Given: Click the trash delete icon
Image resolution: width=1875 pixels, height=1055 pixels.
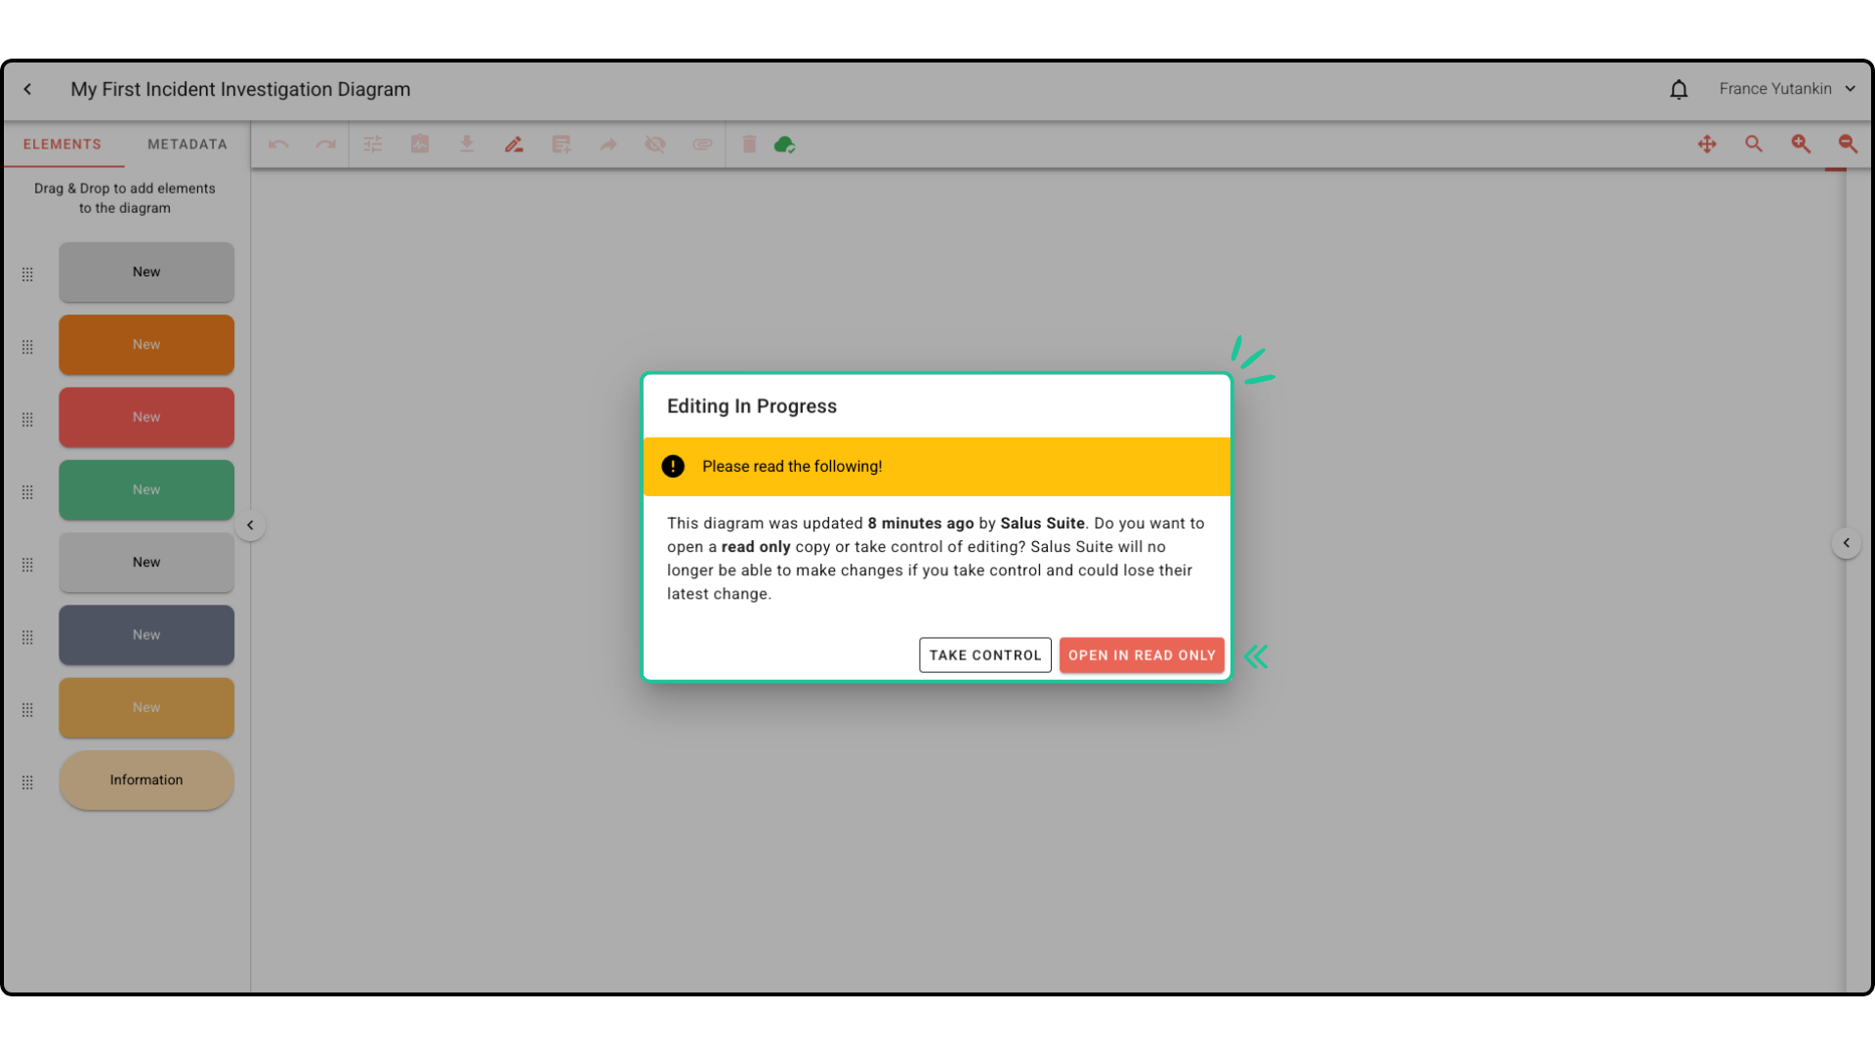Looking at the screenshot, I should tap(749, 145).
